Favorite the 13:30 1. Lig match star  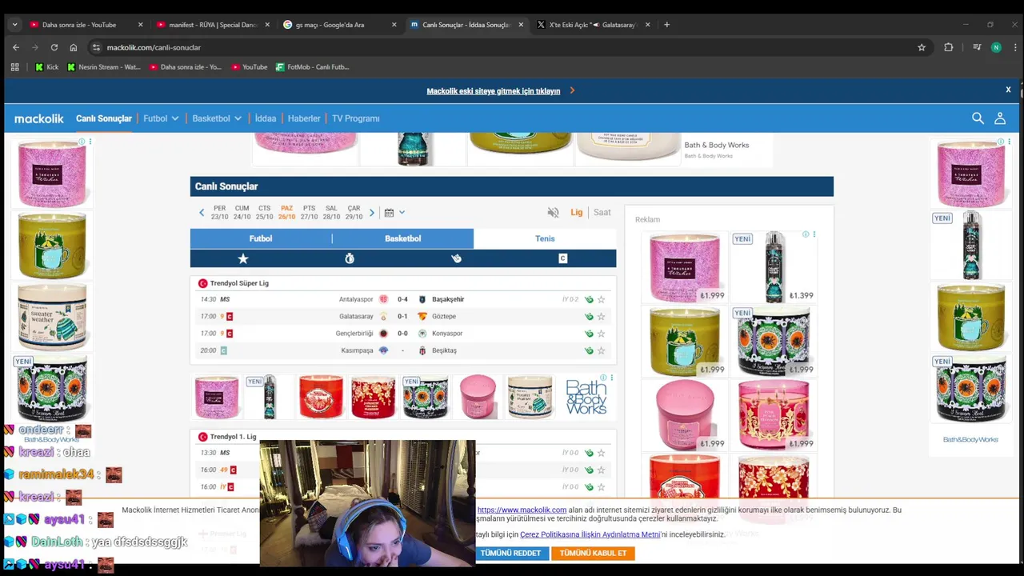601,453
